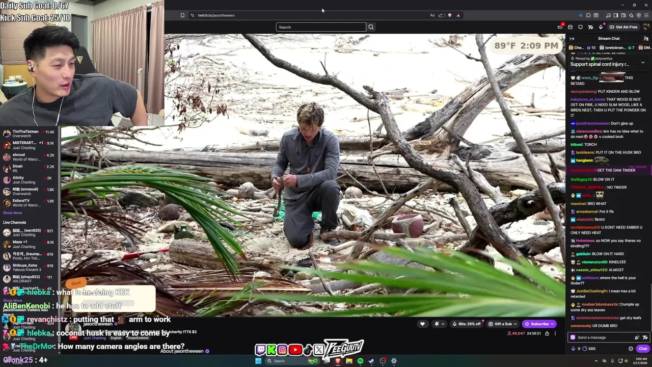Viewport: 652px width, 367px height.
Task: Open the chat community users icon
Action: click(646, 39)
